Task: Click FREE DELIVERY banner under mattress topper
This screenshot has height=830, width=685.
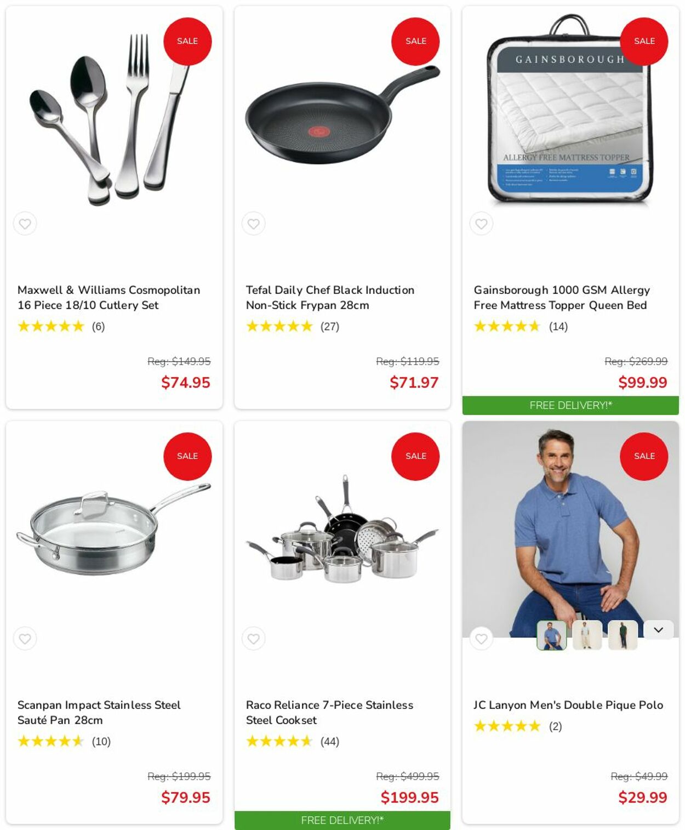Action: point(570,405)
